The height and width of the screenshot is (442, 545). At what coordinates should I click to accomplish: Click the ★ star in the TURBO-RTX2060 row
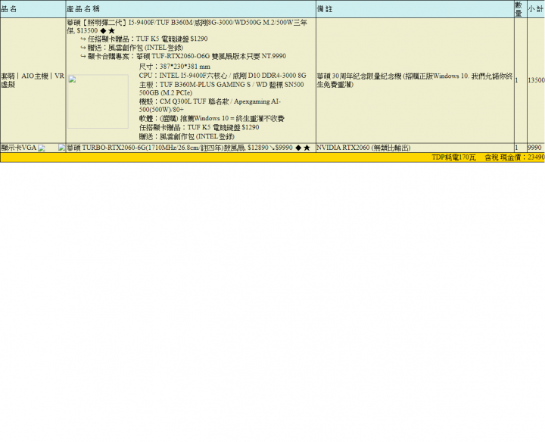(x=307, y=148)
